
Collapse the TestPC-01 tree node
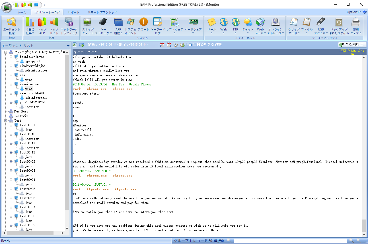pyautogui.click(x=11, y=125)
